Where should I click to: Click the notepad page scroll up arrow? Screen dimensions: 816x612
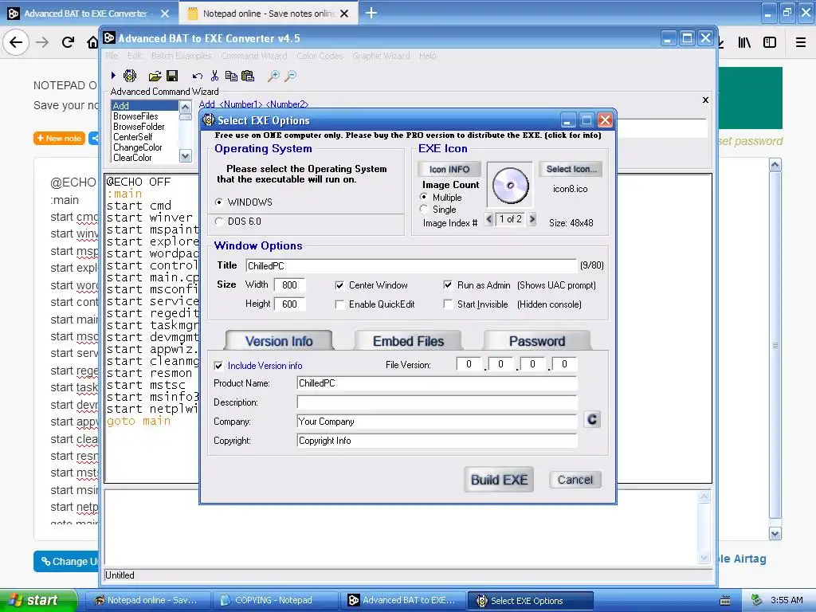tap(775, 165)
